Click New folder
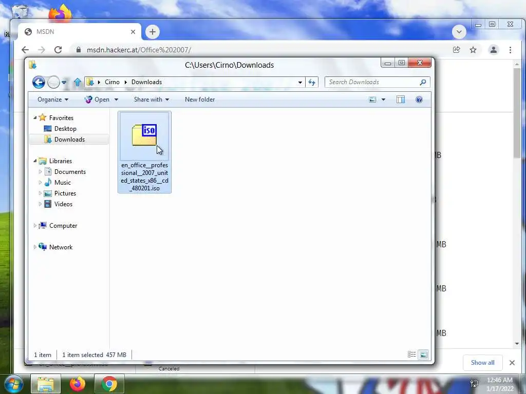526x394 pixels. [x=200, y=100]
